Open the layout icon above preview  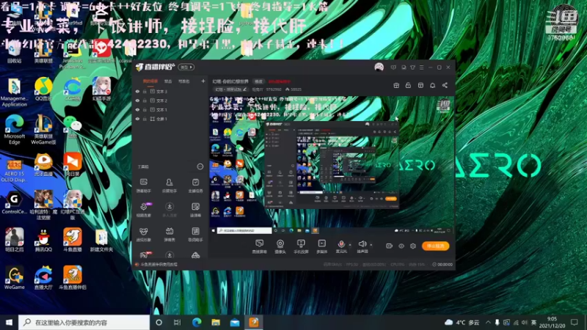pos(420,85)
